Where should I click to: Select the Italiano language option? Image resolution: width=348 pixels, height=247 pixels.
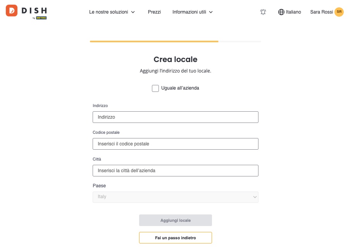(293, 12)
